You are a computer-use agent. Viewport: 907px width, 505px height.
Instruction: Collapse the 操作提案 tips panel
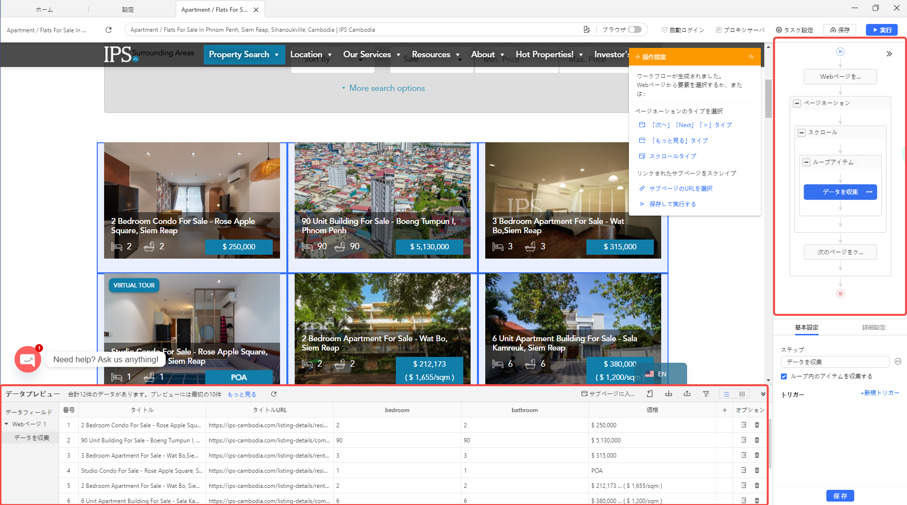pyautogui.click(x=751, y=57)
